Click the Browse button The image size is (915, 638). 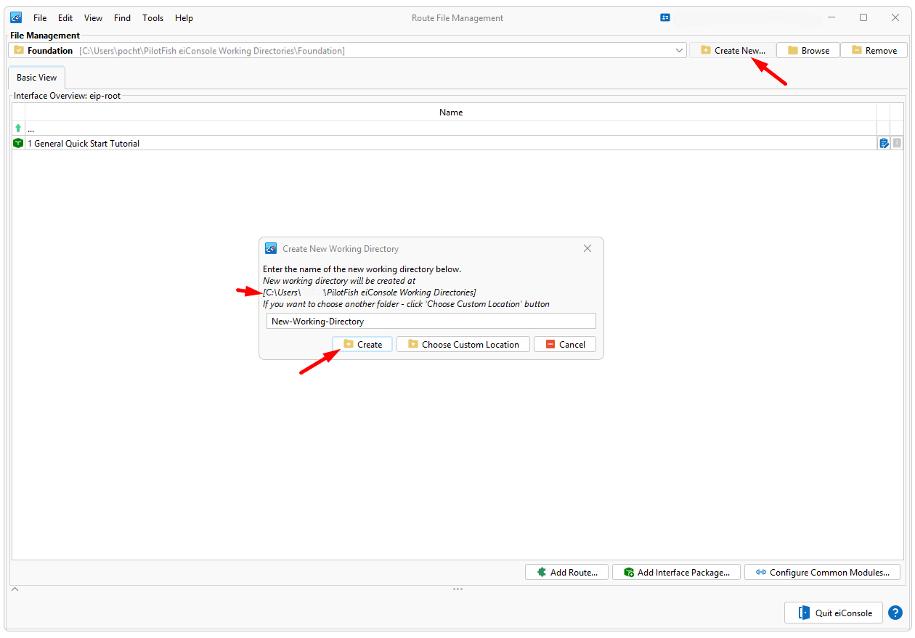pyautogui.click(x=808, y=50)
